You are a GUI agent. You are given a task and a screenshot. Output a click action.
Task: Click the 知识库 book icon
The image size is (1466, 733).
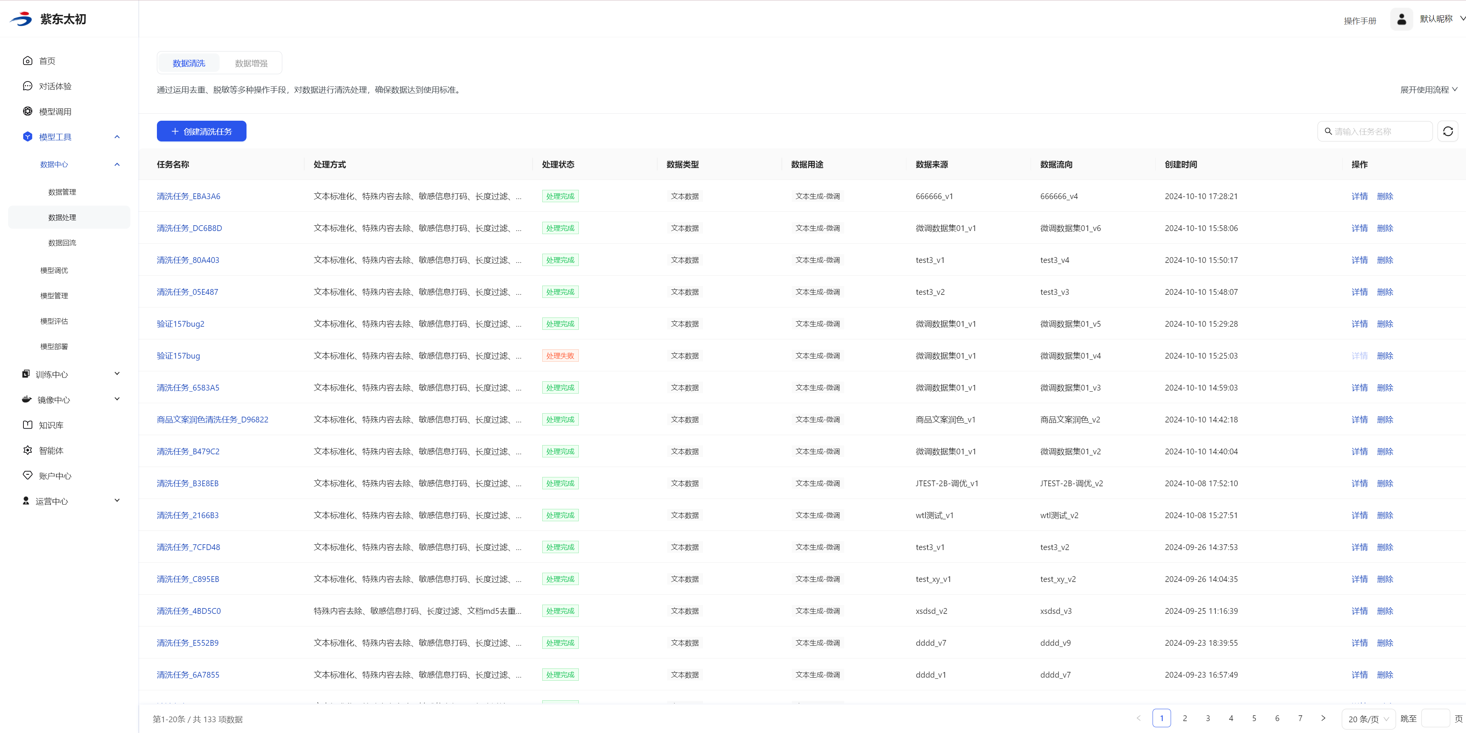pos(27,425)
